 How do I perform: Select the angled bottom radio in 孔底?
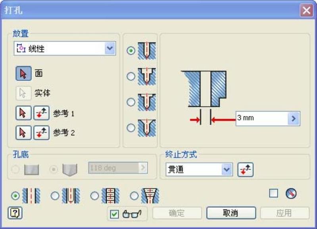(x=54, y=169)
